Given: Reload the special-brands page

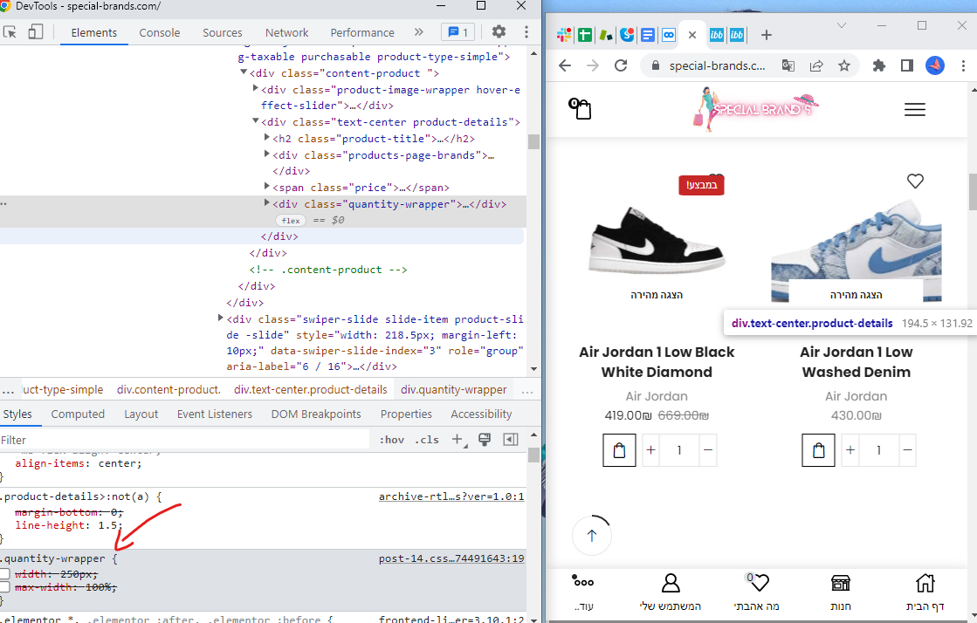Looking at the screenshot, I should click(621, 65).
